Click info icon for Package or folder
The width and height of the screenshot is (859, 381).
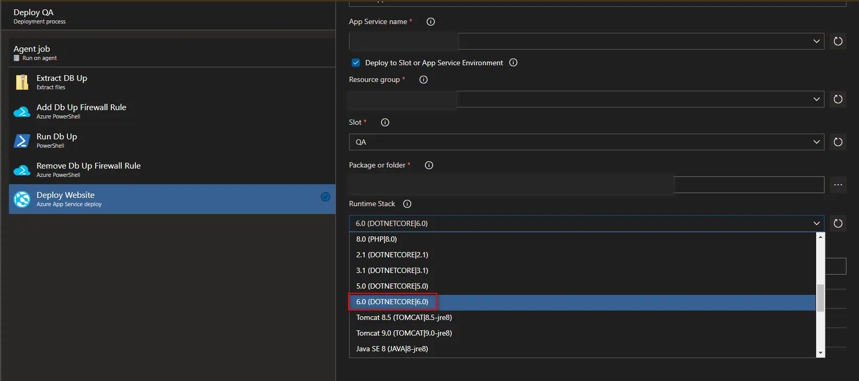tap(429, 165)
